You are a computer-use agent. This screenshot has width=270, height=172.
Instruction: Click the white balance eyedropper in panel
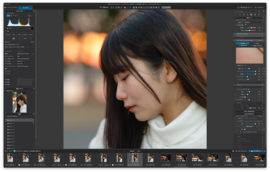point(245,25)
